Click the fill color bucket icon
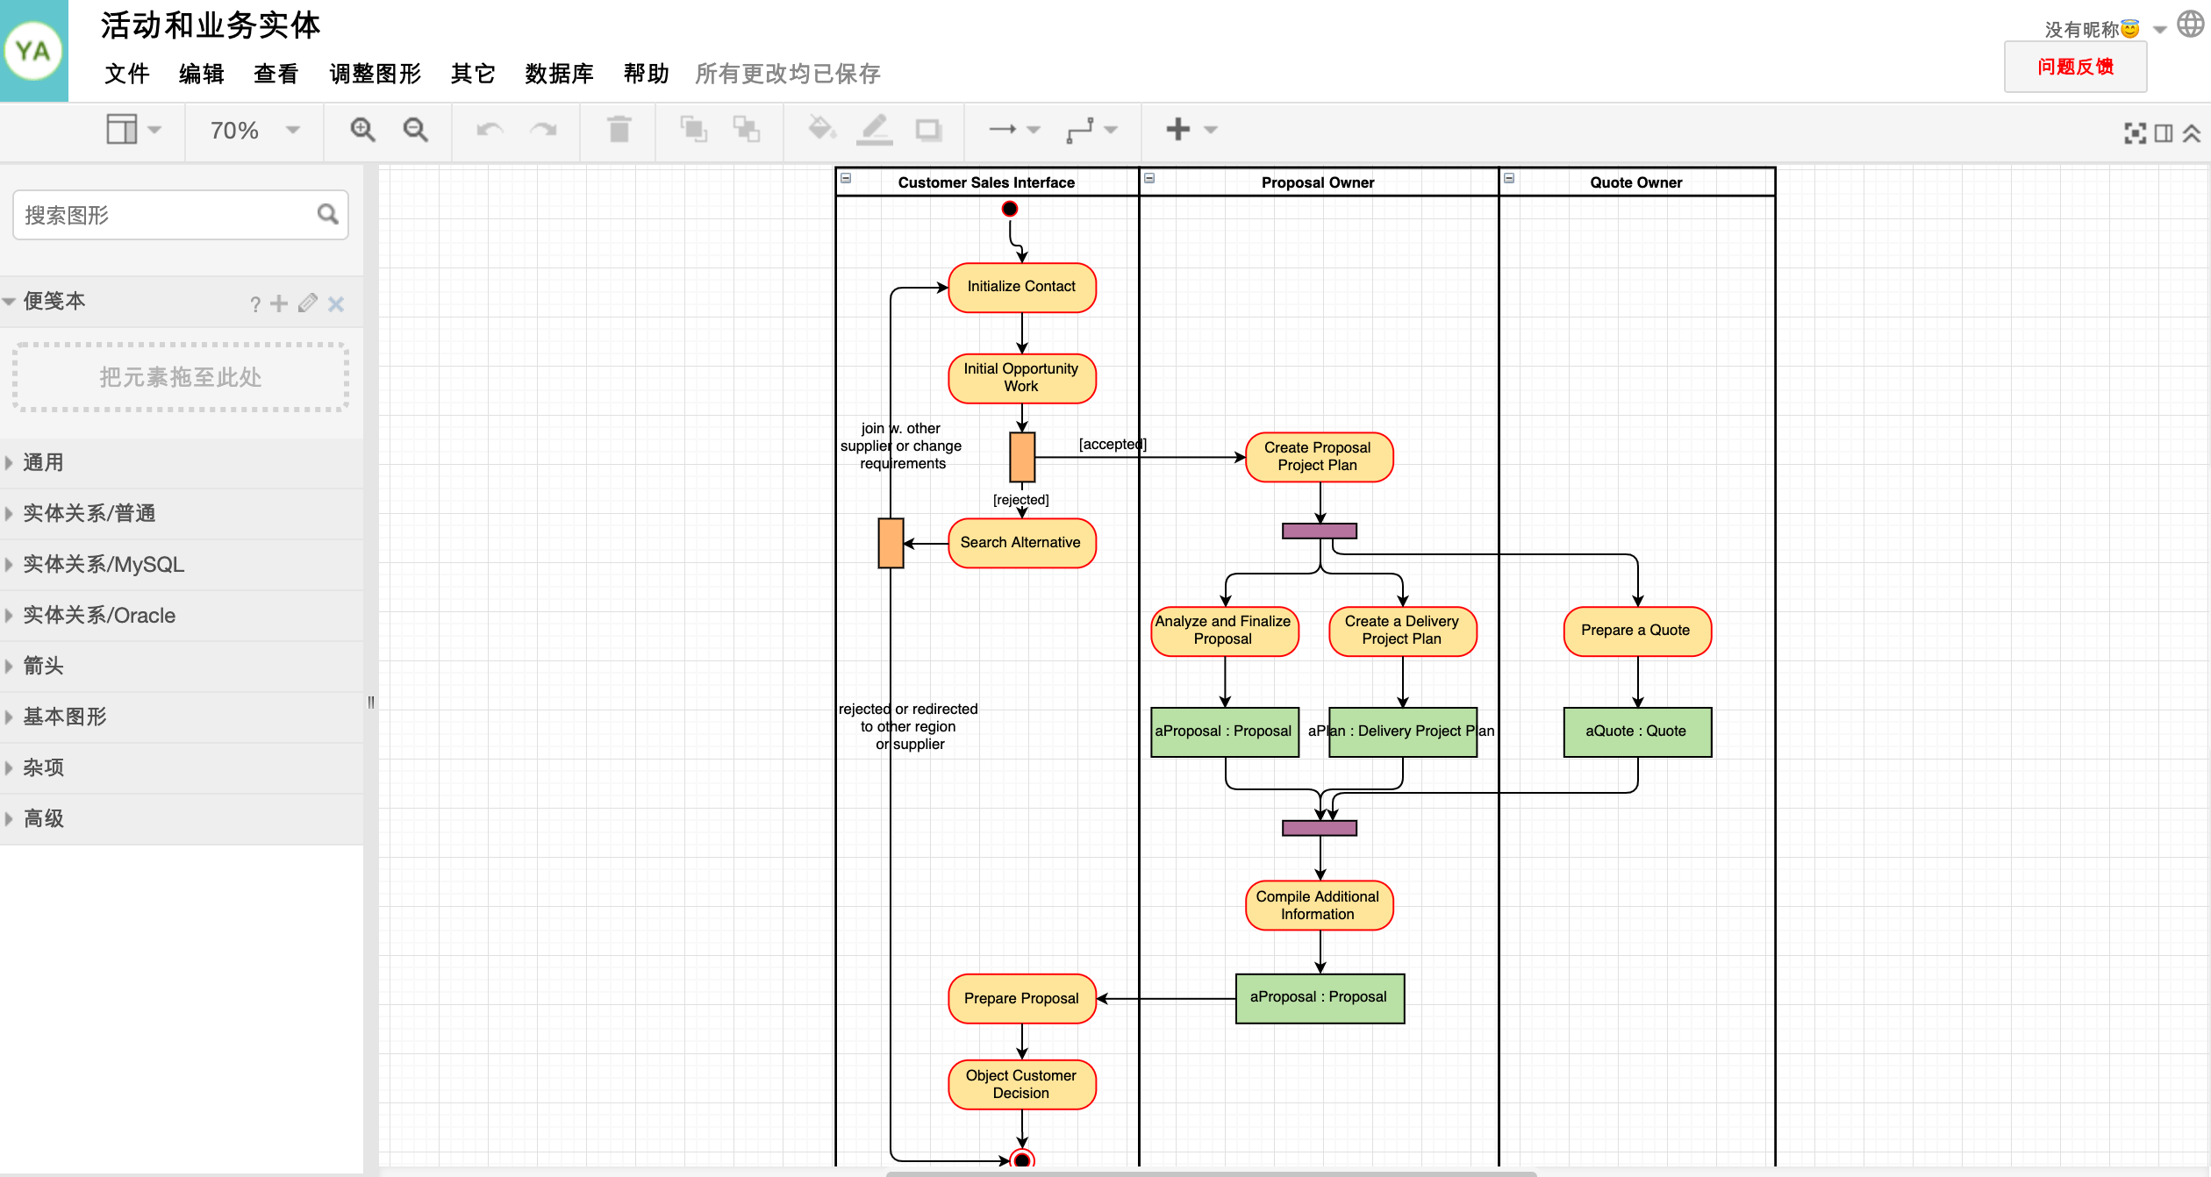2211x1177 pixels. tap(821, 130)
